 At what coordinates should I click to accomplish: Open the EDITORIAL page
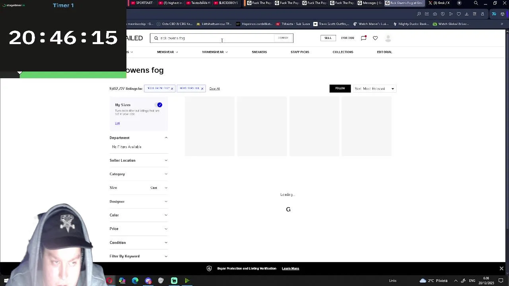(x=385, y=52)
